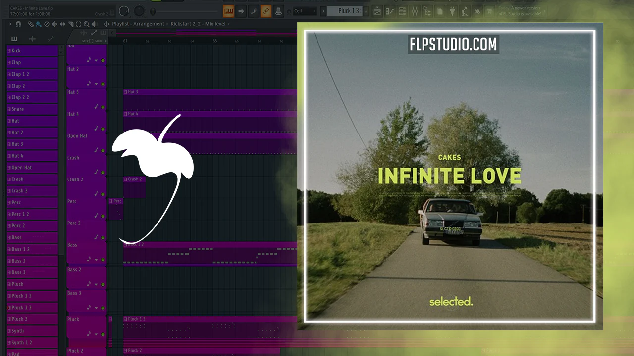Adjust the main pitch knob

(x=140, y=11)
